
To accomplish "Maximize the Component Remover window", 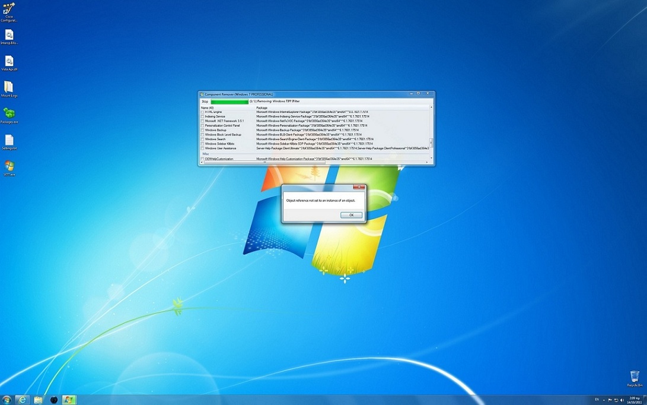I will [x=418, y=93].
